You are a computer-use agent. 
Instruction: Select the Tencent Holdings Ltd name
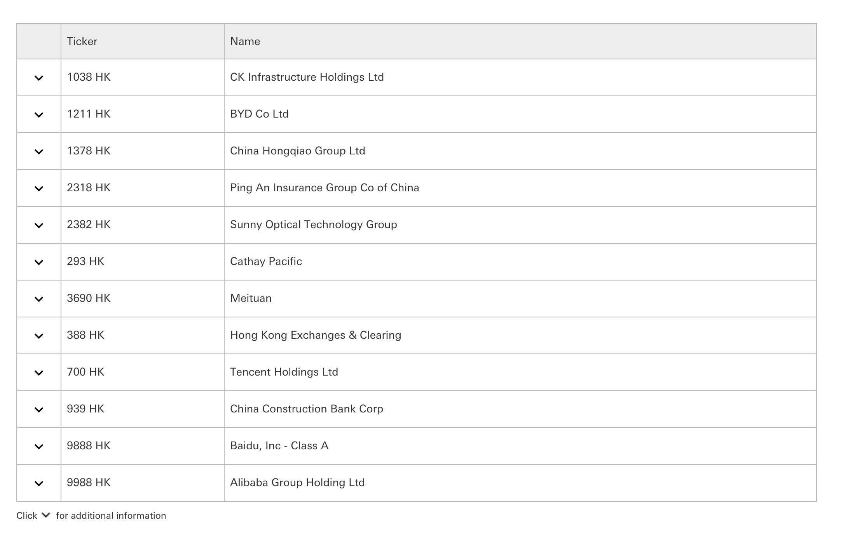[284, 372]
